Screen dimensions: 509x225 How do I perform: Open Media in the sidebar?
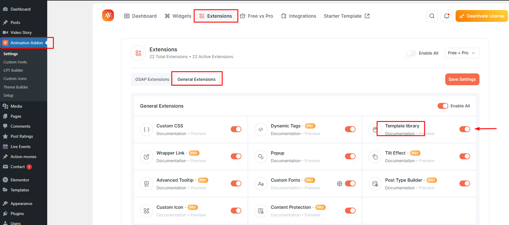(x=24, y=106)
